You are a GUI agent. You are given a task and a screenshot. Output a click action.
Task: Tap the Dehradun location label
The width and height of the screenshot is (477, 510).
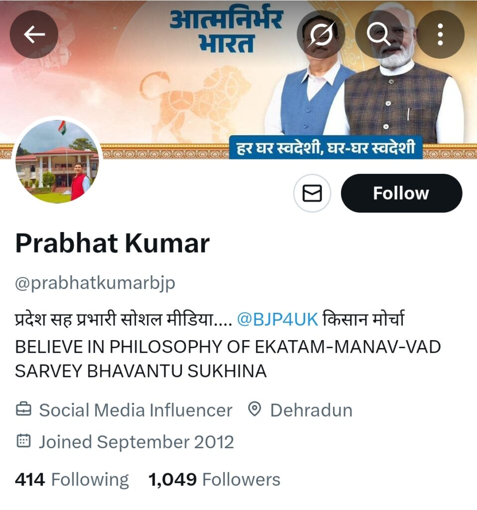coord(312,410)
